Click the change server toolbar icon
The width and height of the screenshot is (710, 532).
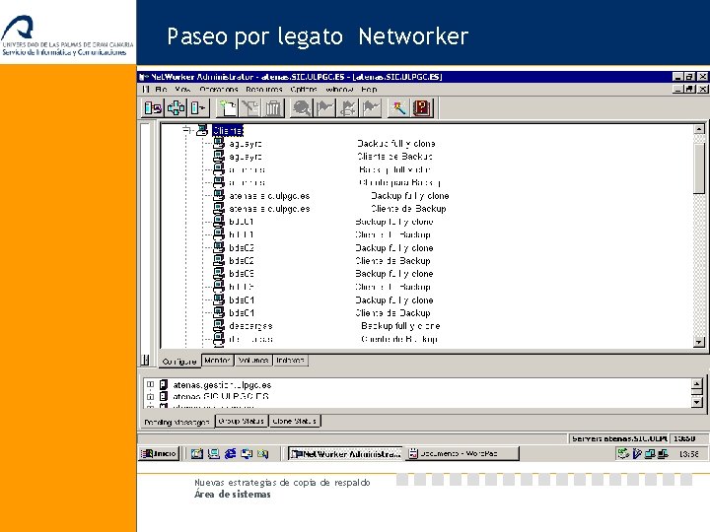tap(153, 108)
